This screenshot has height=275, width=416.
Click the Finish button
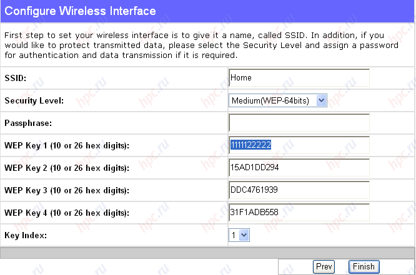pos(364,266)
